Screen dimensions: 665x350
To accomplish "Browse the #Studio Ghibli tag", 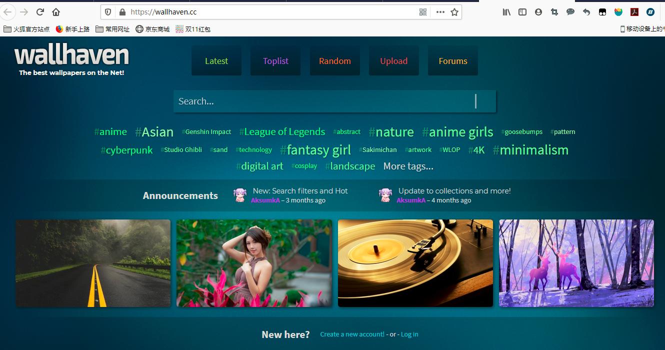I will [181, 150].
